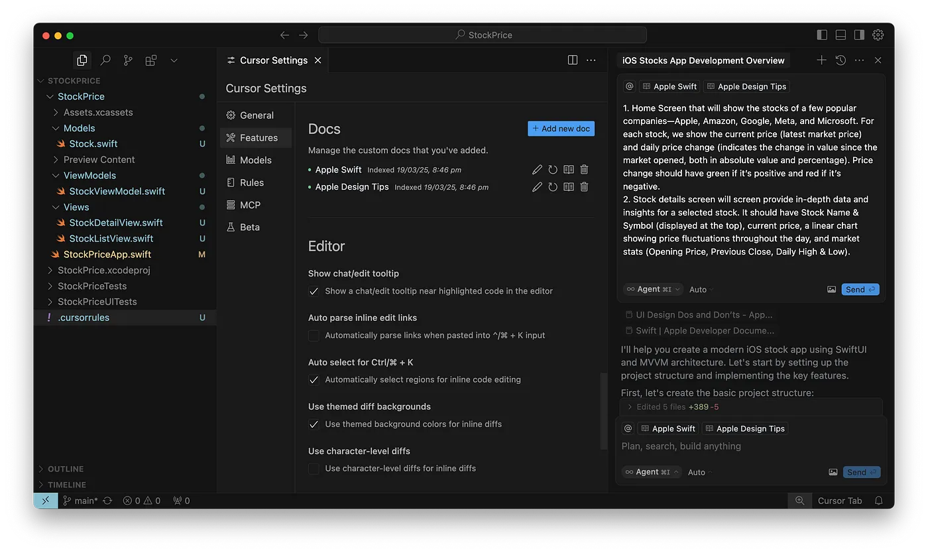Switch to the Models settings tab
This screenshot has height=553, width=928.
tap(255, 160)
